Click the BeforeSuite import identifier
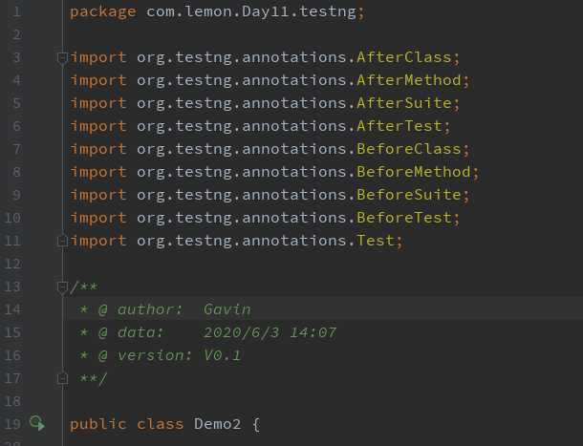Viewport: 583px width, 446px height. 409,195
